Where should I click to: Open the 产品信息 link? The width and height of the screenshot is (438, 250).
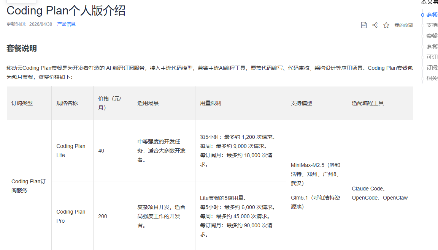[x=66, y=24]
